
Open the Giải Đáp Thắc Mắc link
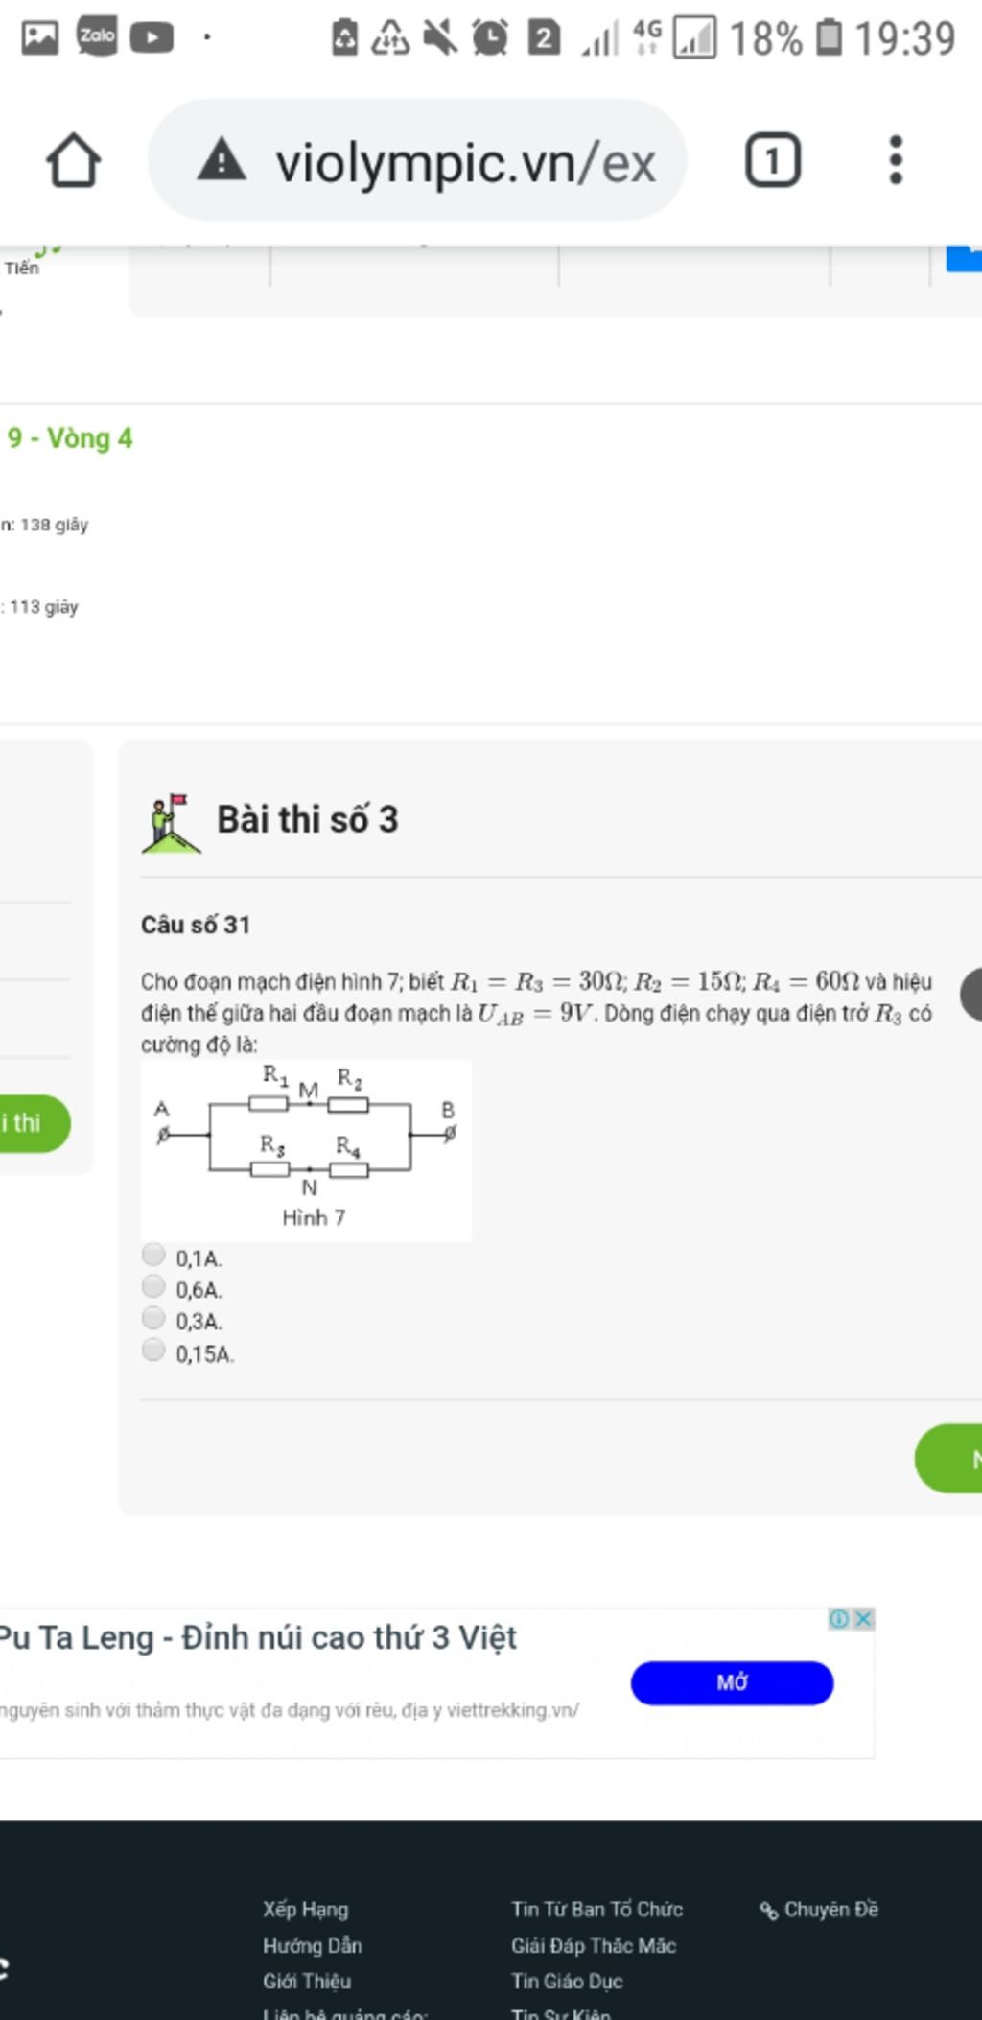coord(594,1946)
